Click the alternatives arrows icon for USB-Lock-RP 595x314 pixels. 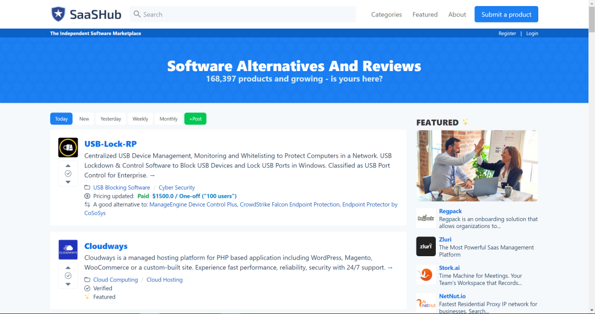(87, 204)
